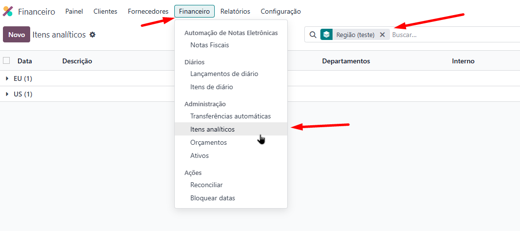Click the magnifier search icon

click(x=313, y=35)
